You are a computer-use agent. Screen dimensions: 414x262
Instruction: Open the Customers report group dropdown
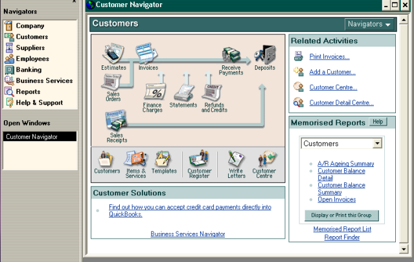(377, 144)
